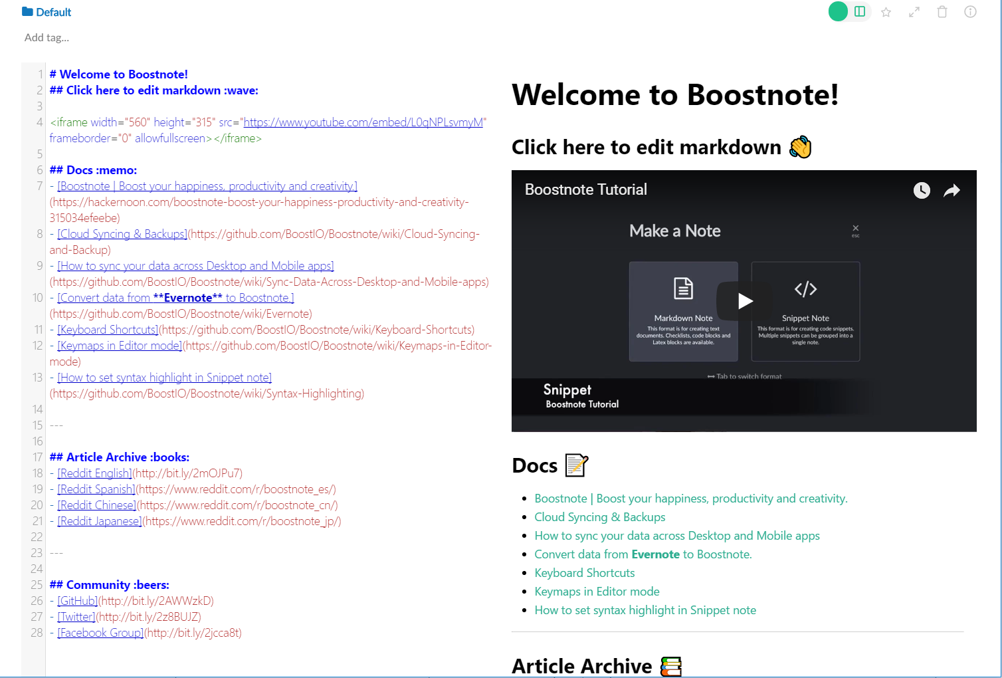Screen dimensions: 1002x678
Task: Expand the note to fullscreen view
Action: [x=914, y=11]
